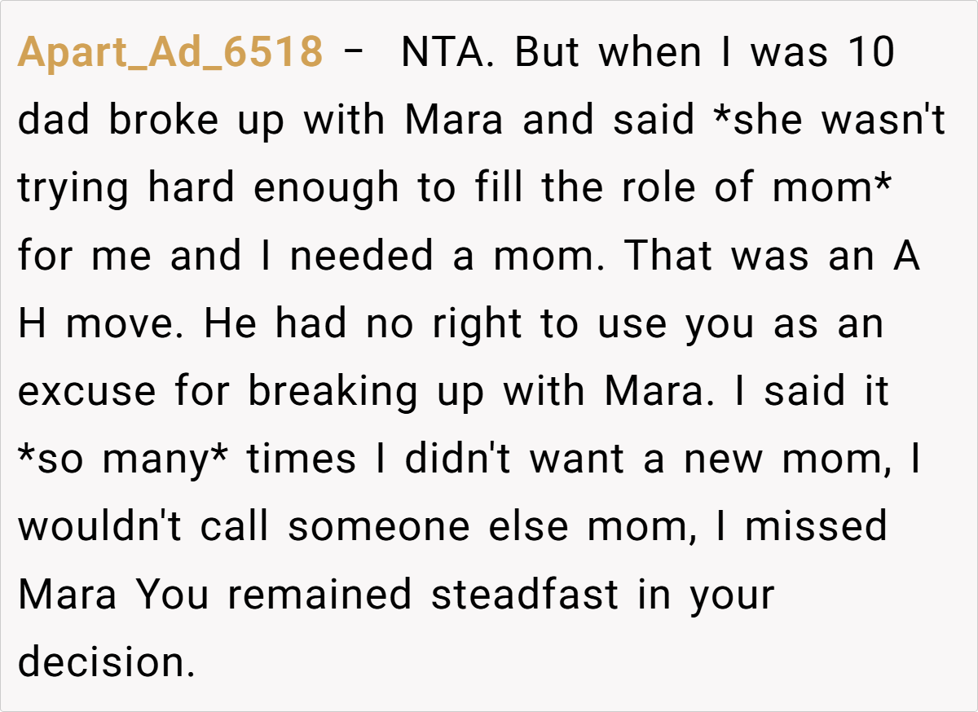Image resolution: width=978 pixels, height=712 pixels.
Task: Click the phrase "trying hard enough"
Action: pos(209,188)
